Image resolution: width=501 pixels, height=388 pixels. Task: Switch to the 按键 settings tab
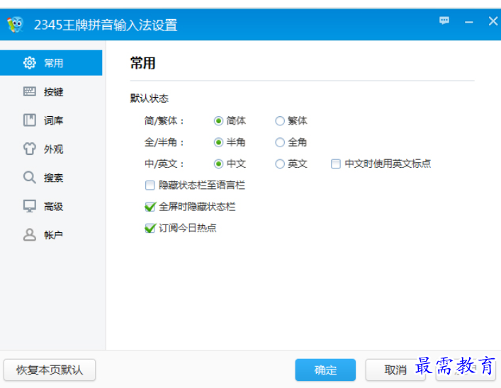pos(51,91)
